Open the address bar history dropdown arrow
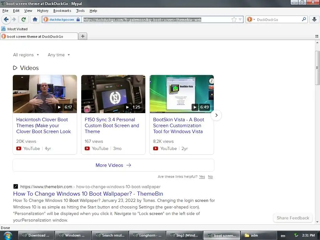This screenshot has width=320, height=240. click(x=240, y=19)
